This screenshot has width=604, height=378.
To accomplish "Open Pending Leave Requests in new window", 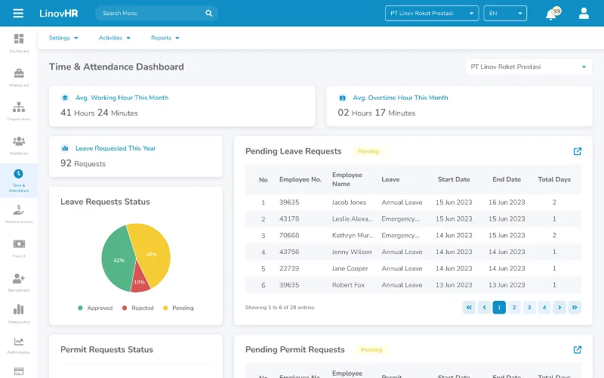I will click(577, 151).
